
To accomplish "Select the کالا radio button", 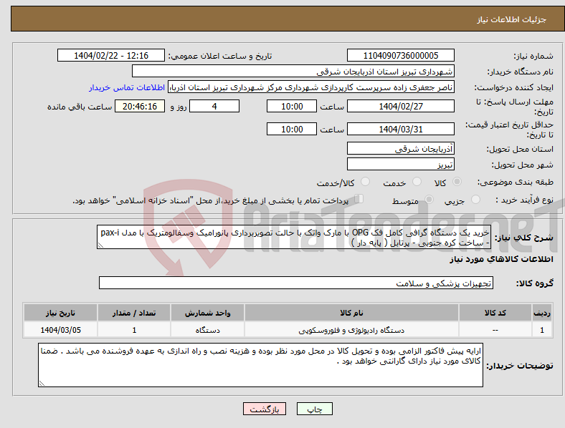I will [x=457, y=182].
